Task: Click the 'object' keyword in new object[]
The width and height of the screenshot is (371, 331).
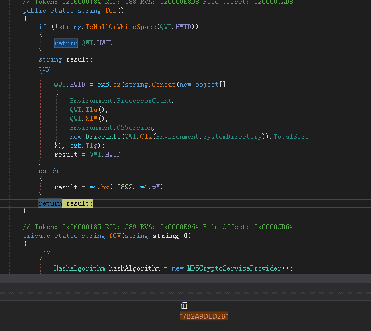Action: [206, 85]
